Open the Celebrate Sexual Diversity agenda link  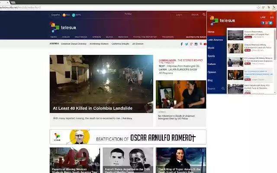(74, 44)
